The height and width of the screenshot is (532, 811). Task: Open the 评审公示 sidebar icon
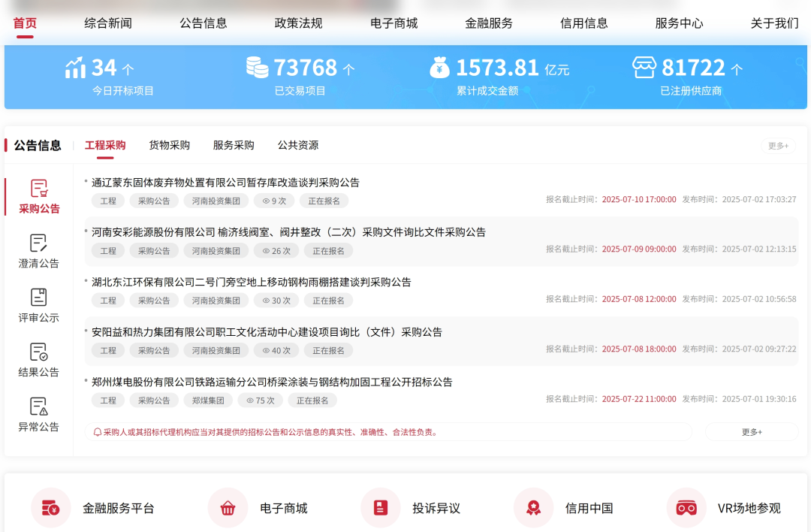click(x=39, y=298)
